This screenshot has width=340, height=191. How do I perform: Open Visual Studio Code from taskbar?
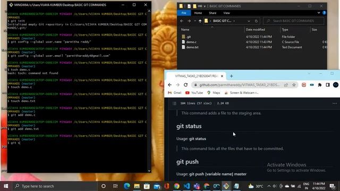pos(186,186)
